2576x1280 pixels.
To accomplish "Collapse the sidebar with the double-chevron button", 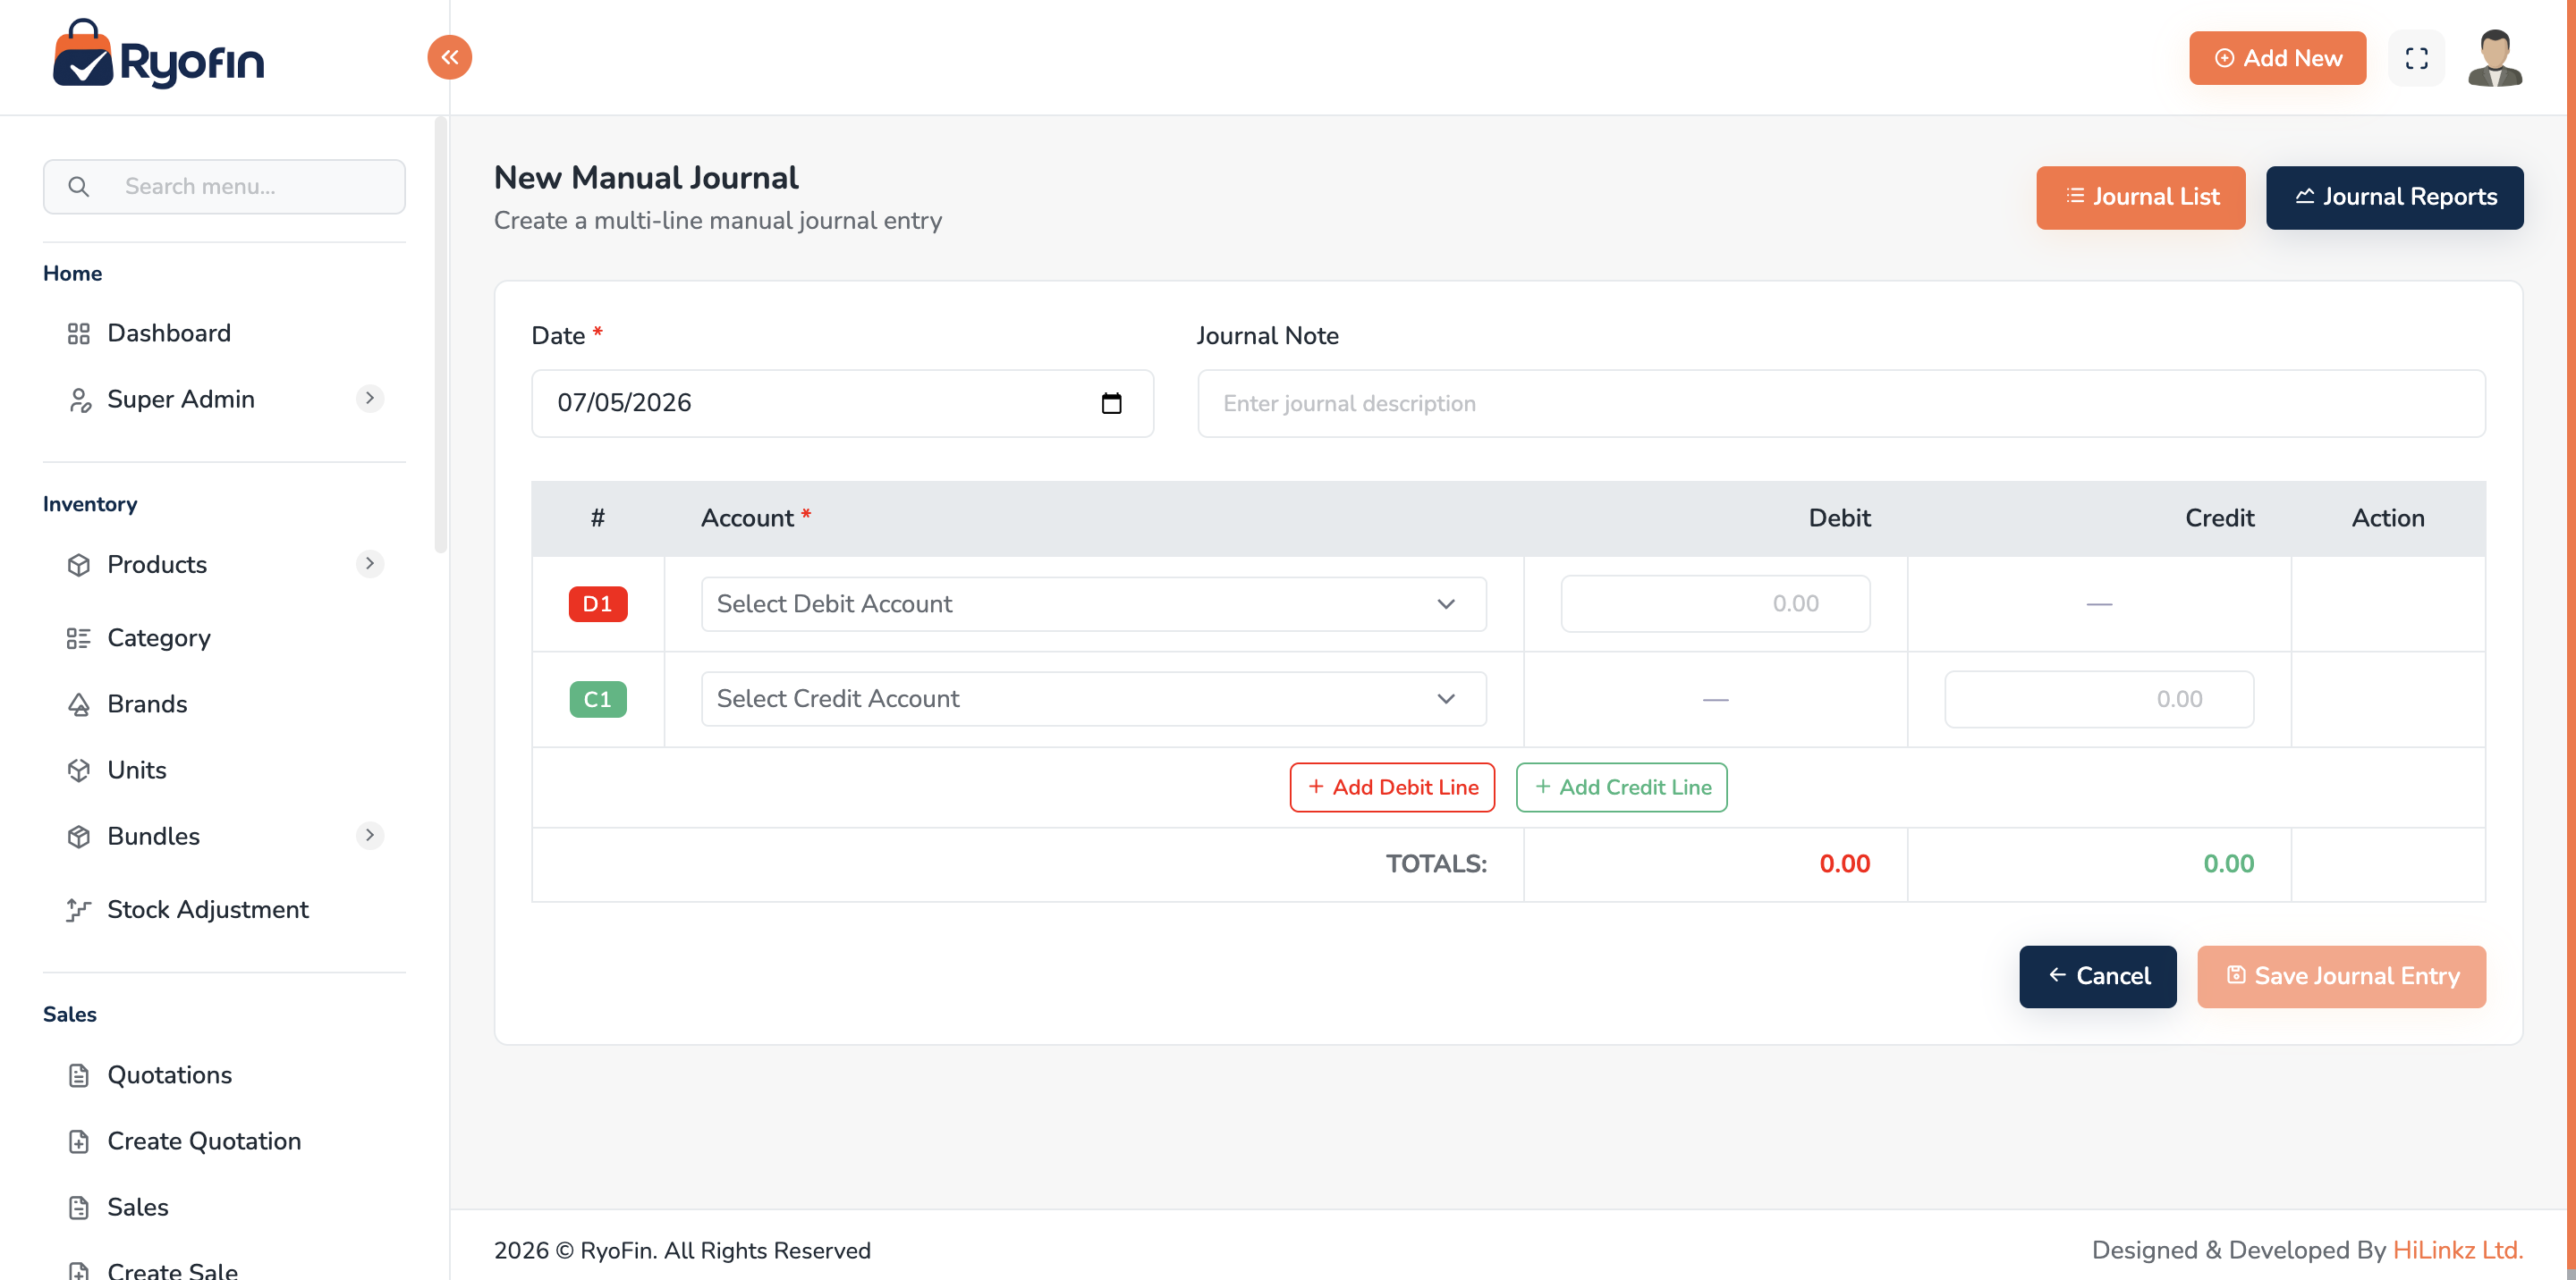I will [449, 57].
